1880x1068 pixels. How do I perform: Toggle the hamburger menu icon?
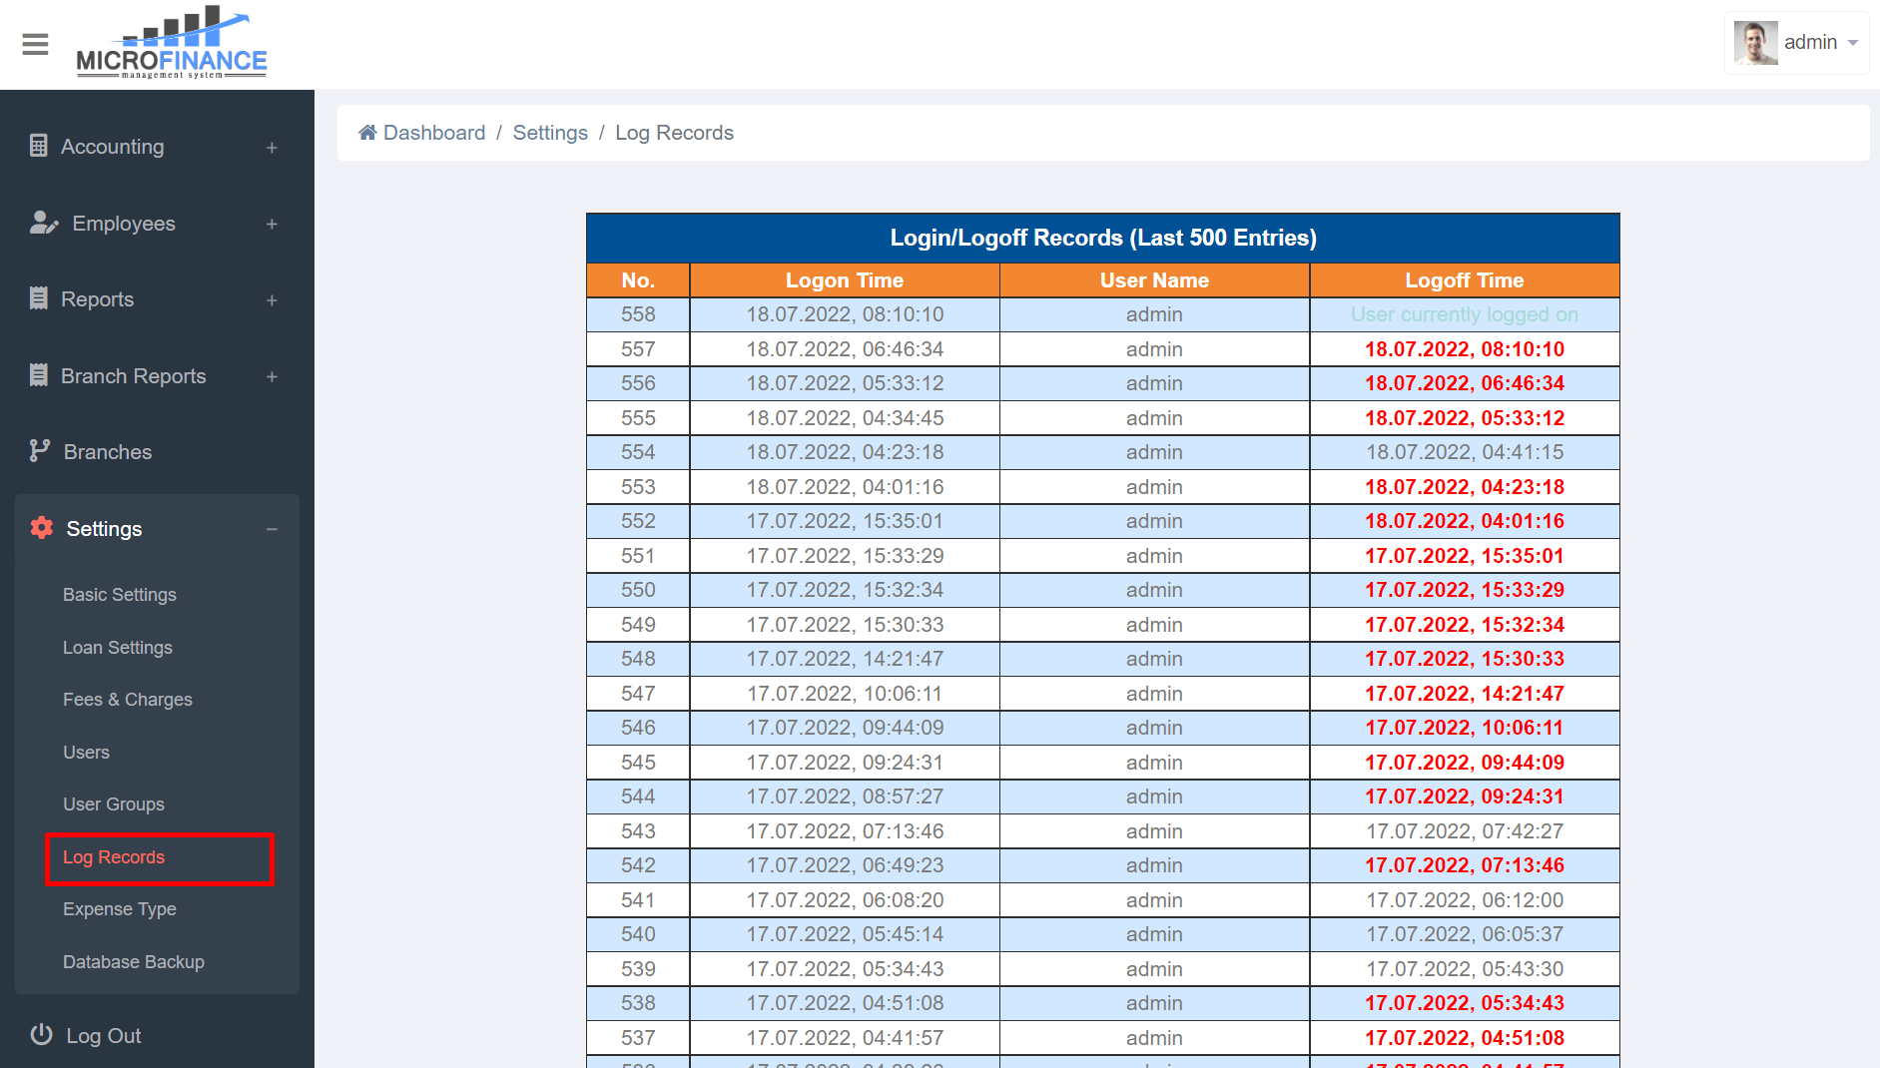[35, 44]
